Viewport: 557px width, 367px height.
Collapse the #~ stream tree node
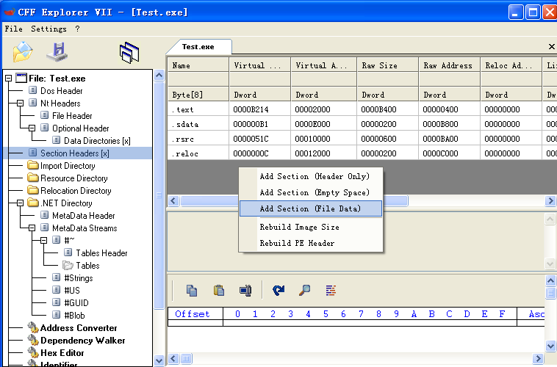click(x=43, y=240)
